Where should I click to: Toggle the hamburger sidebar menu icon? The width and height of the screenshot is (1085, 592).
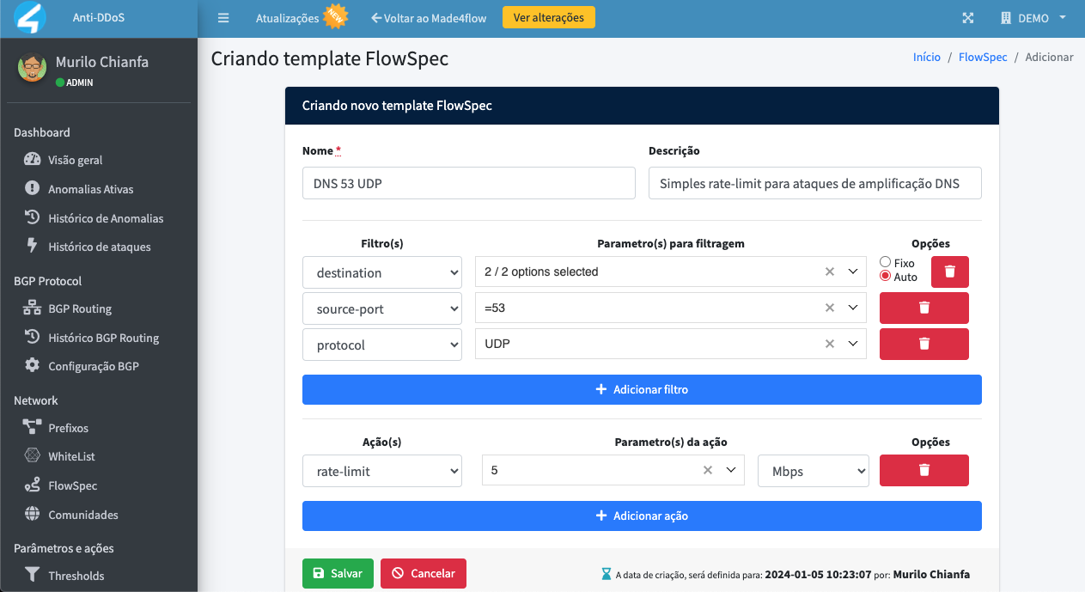click(x=223, y=17)
